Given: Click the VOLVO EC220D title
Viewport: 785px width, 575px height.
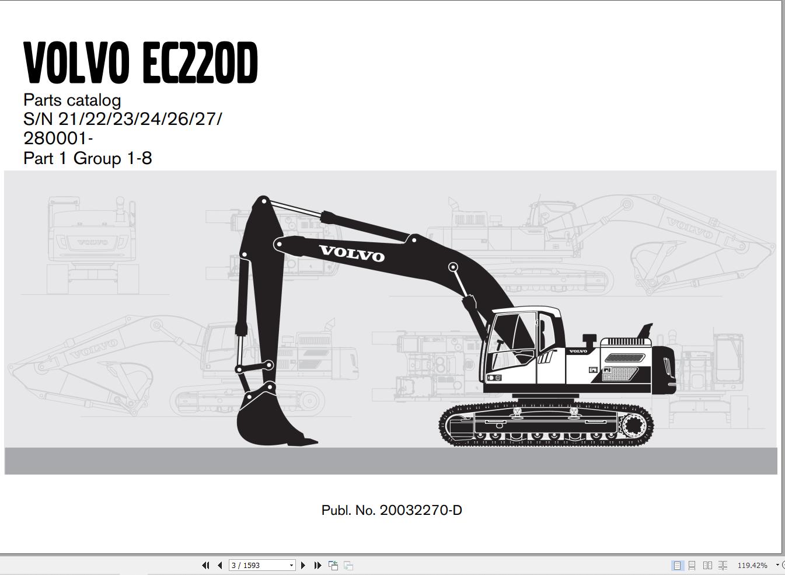Looking at the screenshot, I should coord(141,63).
